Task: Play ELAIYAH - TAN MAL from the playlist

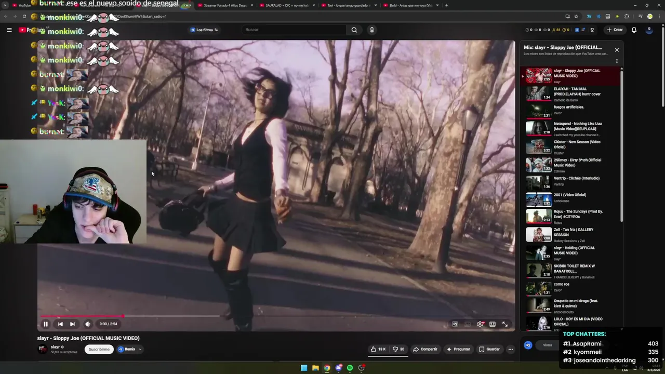Action: (x=571, y=94)
